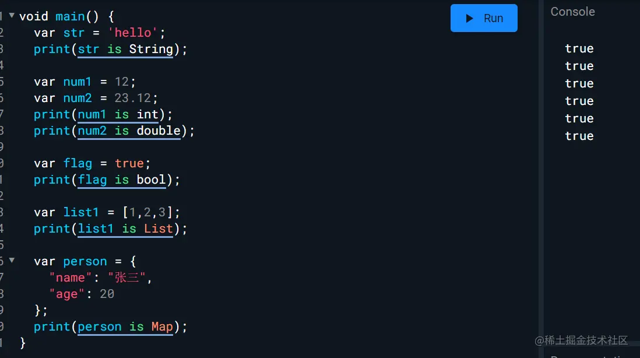Click the first true in console output
640x358 pixels.
pos(579,48)
